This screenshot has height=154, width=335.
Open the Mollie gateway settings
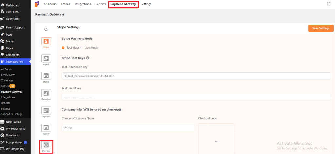tap(46, 76)
